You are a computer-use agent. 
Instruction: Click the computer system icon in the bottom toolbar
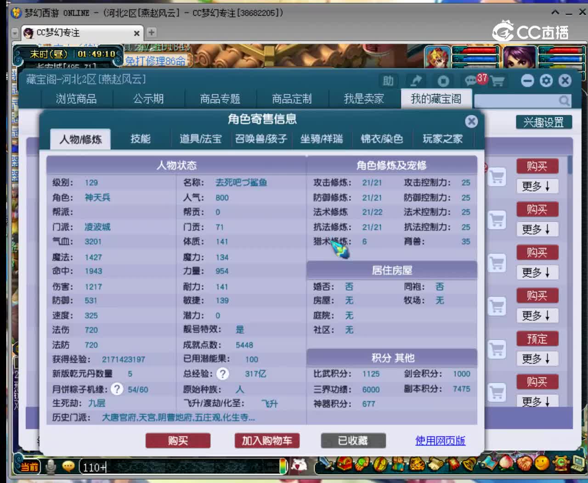click(x=579, y=463)
